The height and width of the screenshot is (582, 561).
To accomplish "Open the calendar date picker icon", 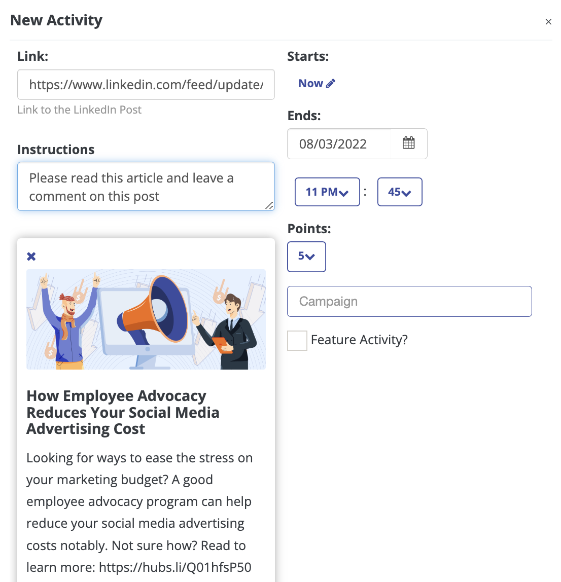I will click(x=408, y=143).
